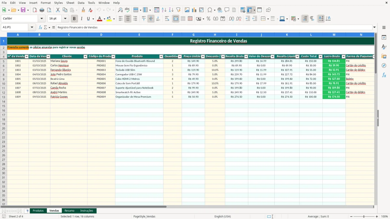Click the Save document icon

click(23, 10)
